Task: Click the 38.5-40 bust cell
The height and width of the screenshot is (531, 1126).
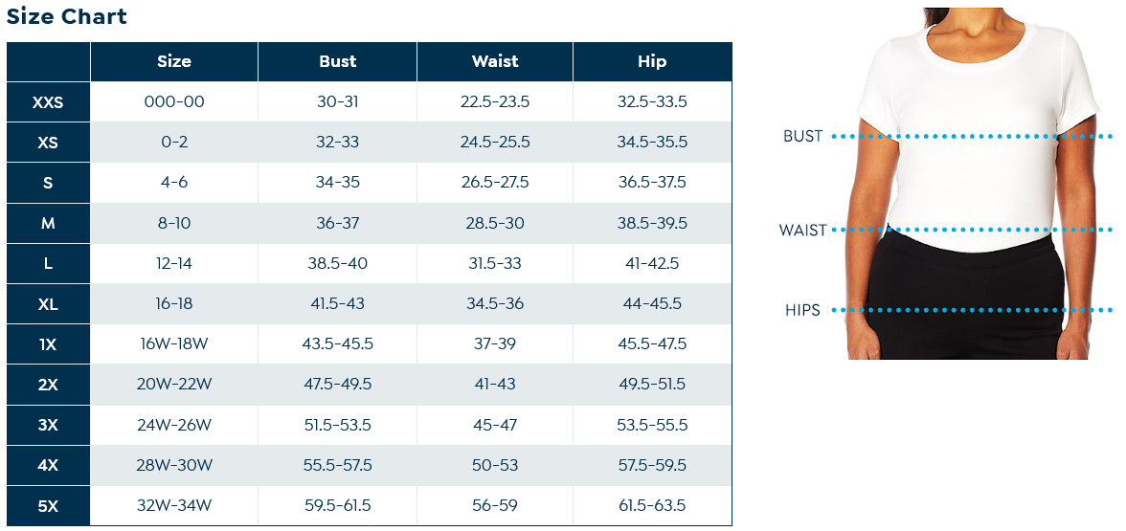Action: (x=337, y=263)
